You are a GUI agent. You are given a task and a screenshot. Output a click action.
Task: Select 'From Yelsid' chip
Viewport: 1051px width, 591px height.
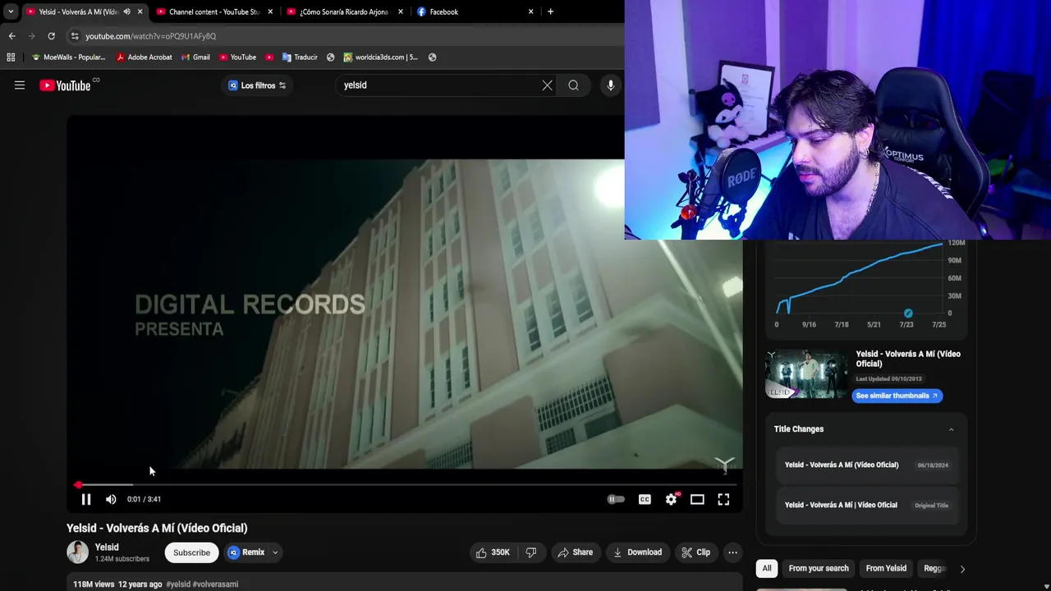886,568
